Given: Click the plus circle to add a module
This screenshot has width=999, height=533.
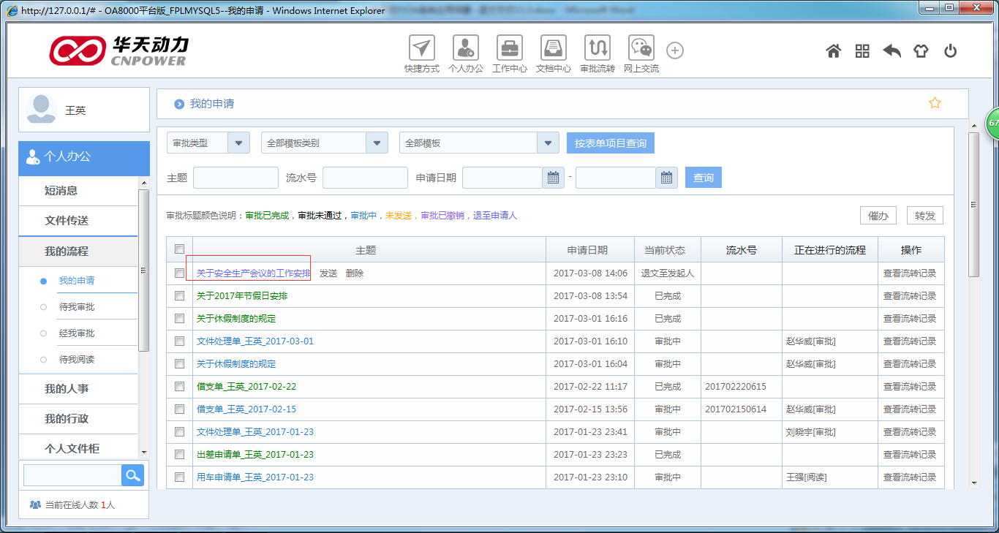Looking at the screenshot, I should pyautogui.click(x=675, y=50).
